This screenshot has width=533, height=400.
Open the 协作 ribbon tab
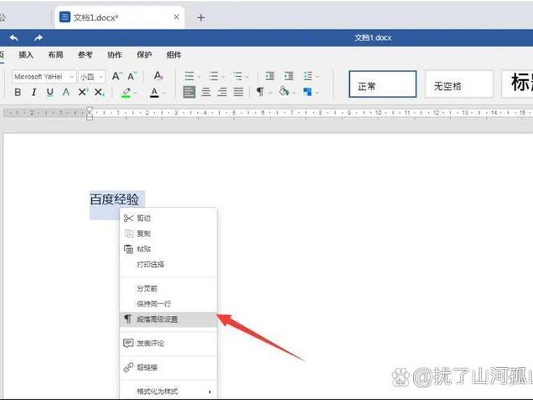tap(115, 55)
